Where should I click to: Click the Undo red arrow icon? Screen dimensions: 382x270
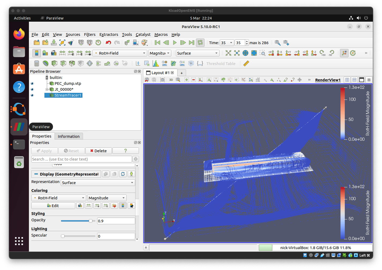click(x=108, y=43)
